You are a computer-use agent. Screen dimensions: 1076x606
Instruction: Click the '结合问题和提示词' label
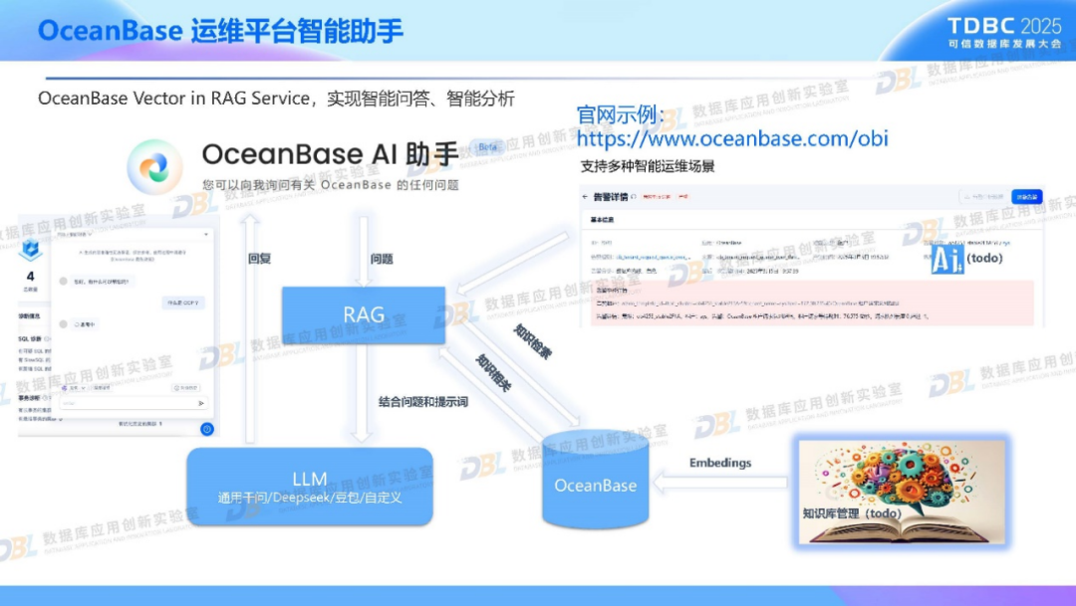(x=423, y=402)
